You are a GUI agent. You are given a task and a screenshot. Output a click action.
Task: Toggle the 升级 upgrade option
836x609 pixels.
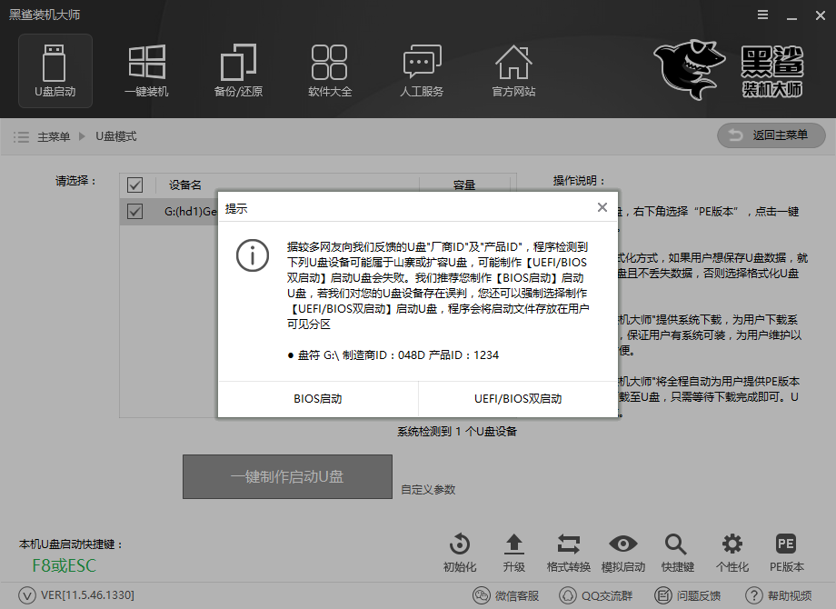click(513, 552)
